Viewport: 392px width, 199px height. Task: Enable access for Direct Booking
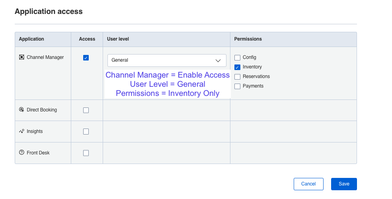86,110
